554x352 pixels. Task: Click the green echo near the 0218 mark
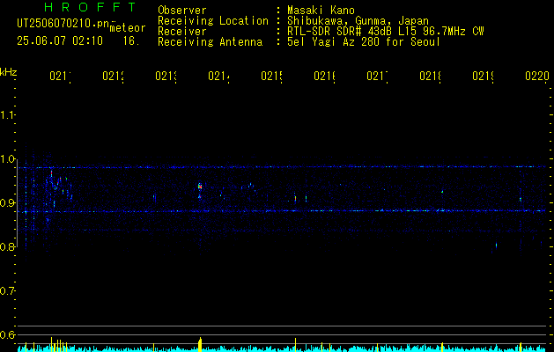click(442, 191)
